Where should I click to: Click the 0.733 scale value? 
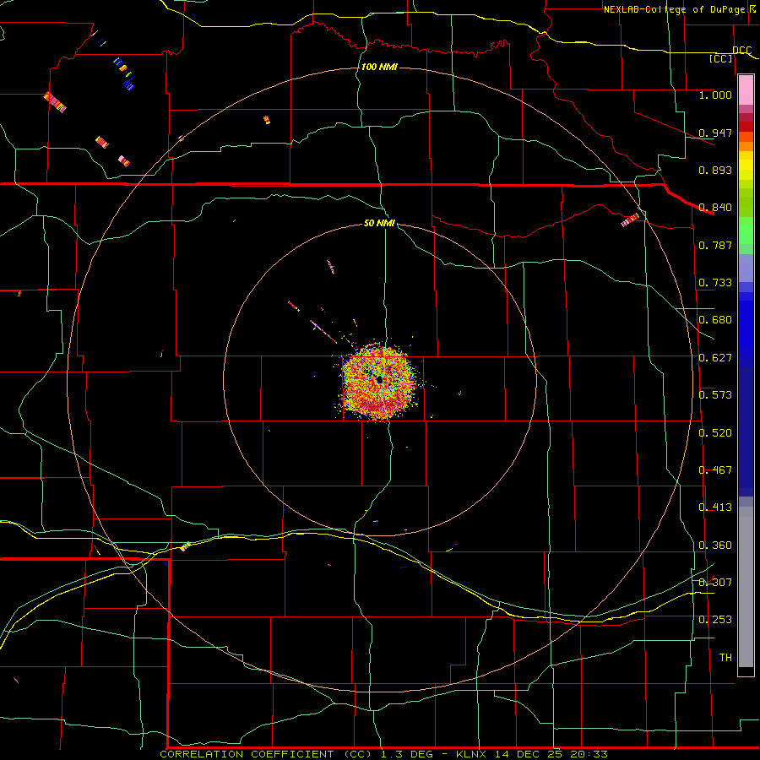pos(715,283)
